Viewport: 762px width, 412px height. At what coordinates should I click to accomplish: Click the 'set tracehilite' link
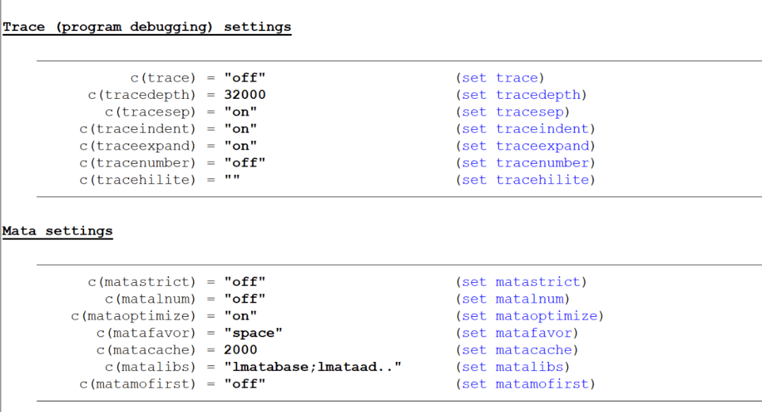[525, 180]
